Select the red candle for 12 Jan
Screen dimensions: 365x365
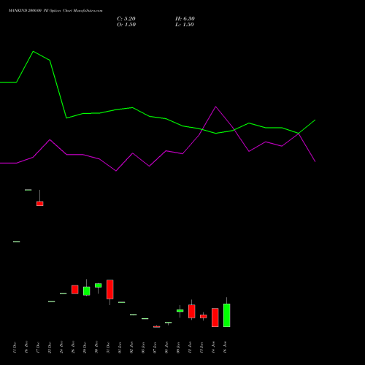click(192, 311)
